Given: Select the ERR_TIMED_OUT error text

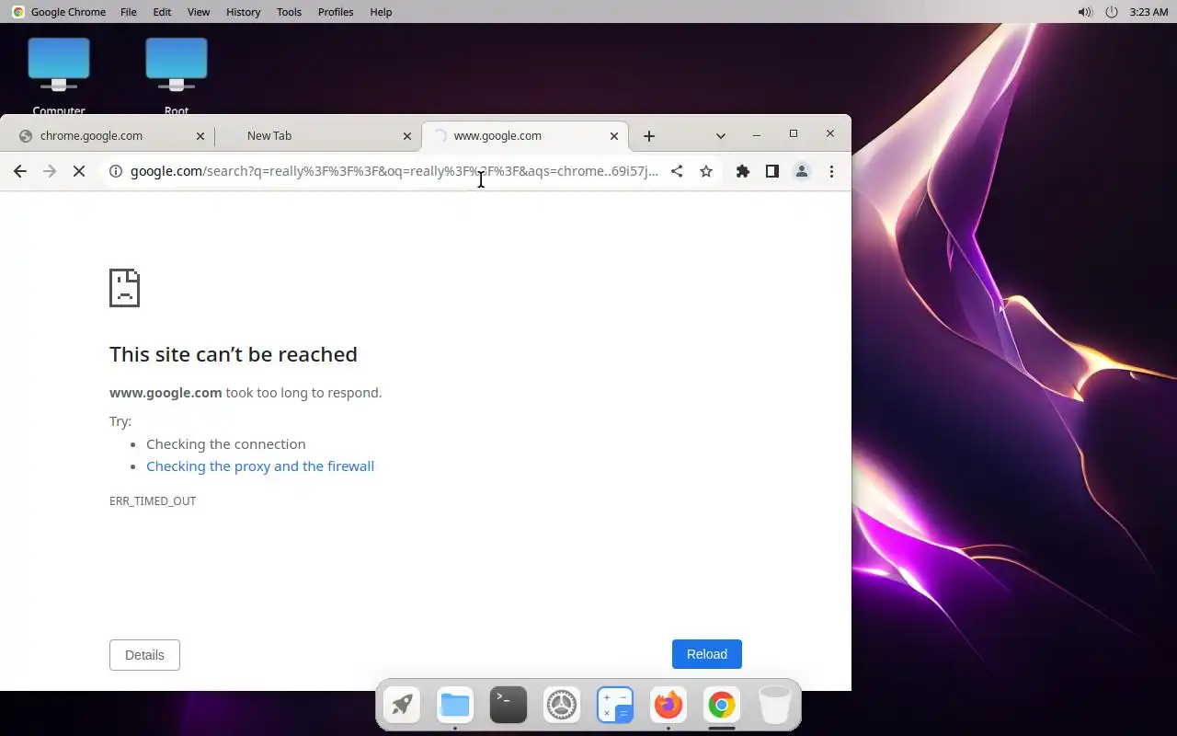Looking at the screenshot, I should 153,501.
